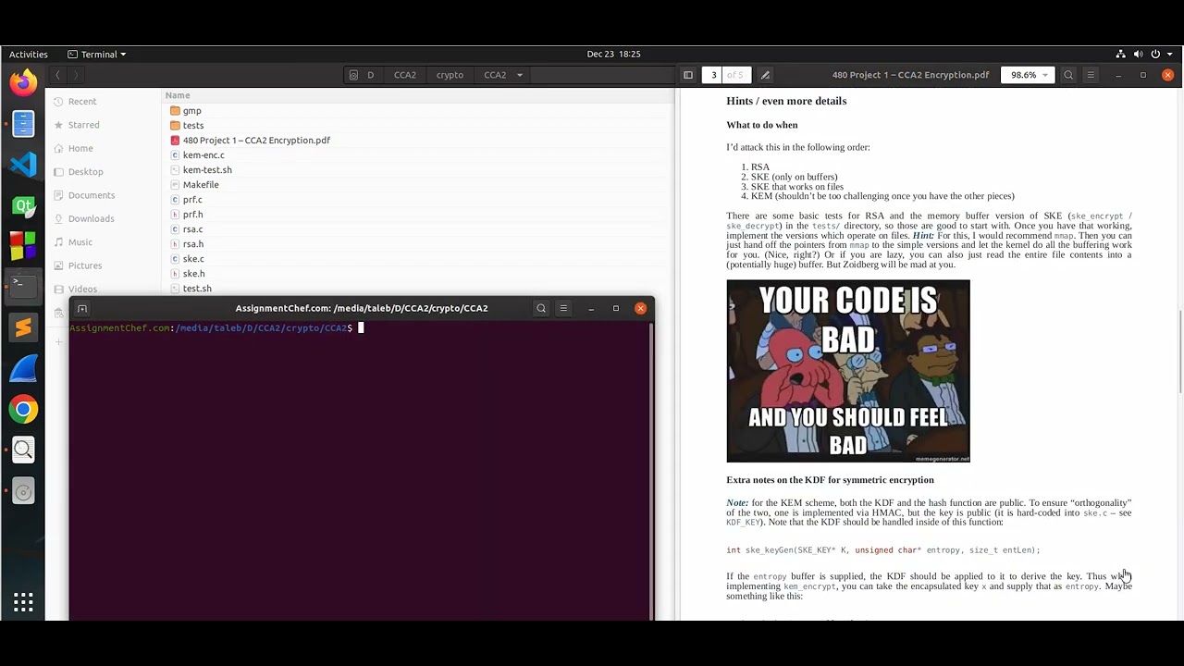1184x666 pixels.
Task: Go back in the file manager
Action: [57, 75]
